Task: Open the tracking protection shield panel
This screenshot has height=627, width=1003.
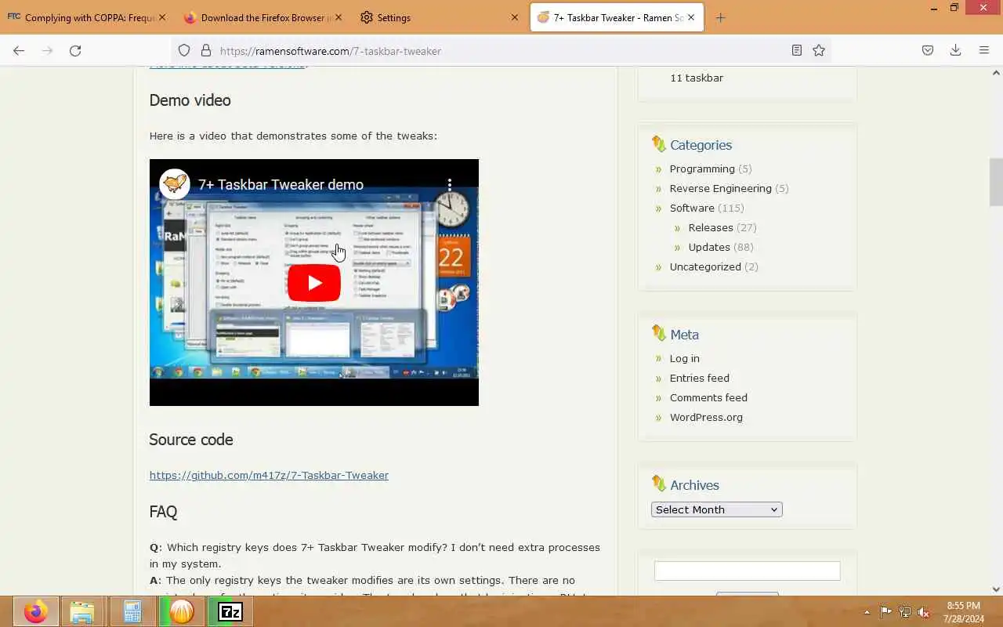Action: [x=184, y=50]
